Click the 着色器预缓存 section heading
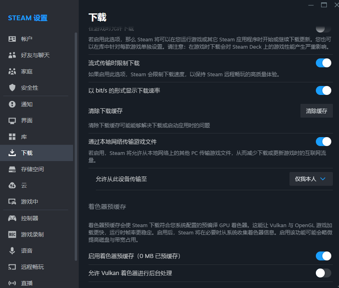The width and height of the screenshot is (339, 288). (107, 207)
